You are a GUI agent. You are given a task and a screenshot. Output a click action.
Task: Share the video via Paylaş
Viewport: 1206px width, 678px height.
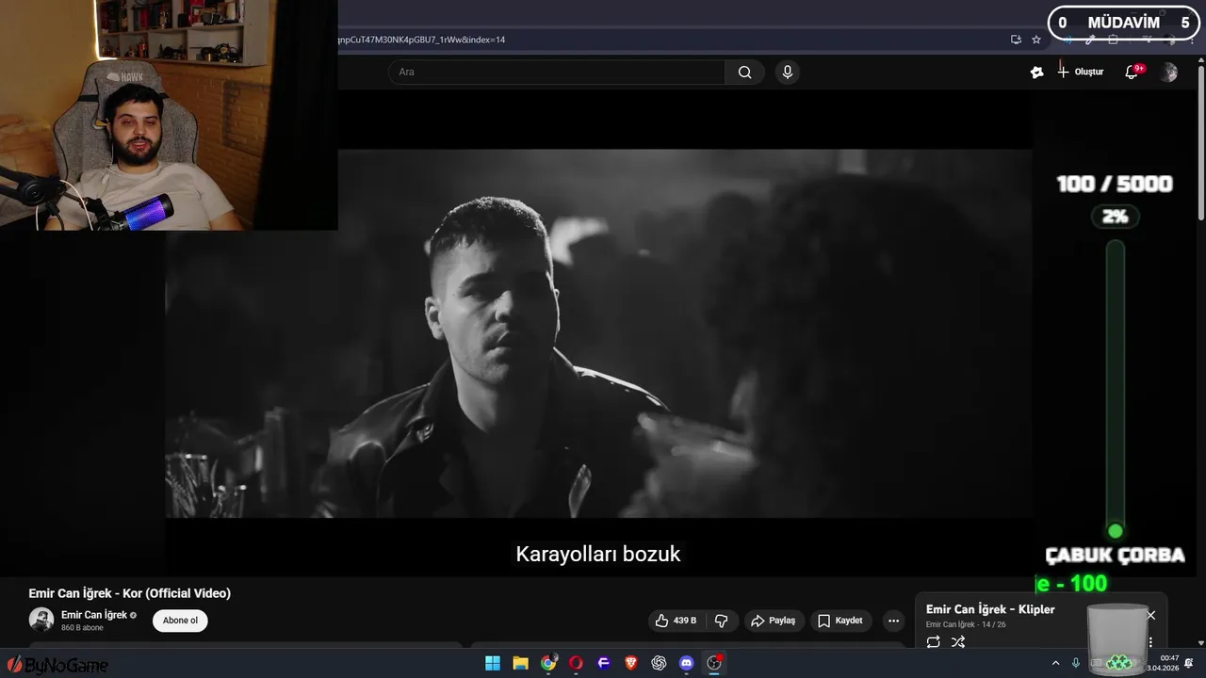pos(773,621)
